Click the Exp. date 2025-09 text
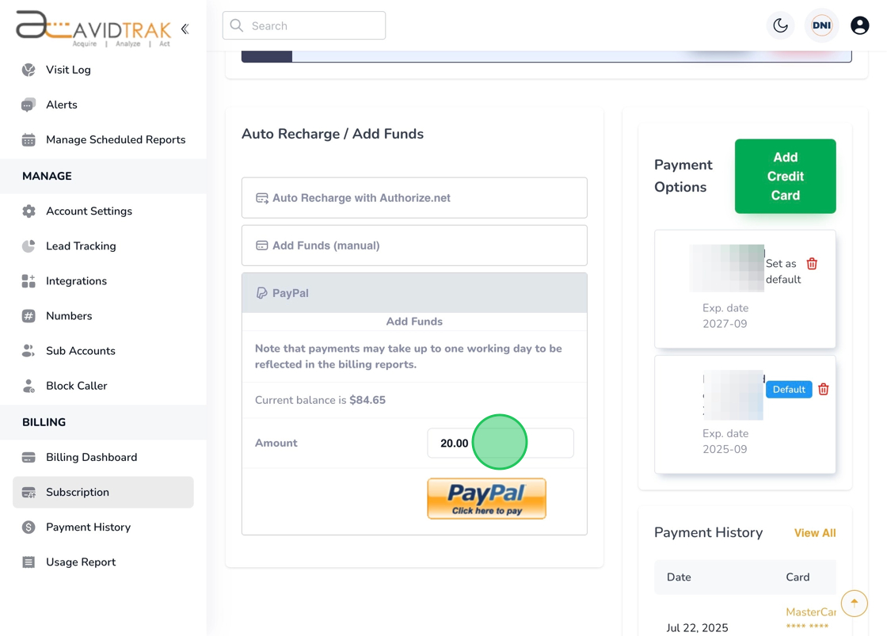887x636 pixels. click(x=725, y=441)
